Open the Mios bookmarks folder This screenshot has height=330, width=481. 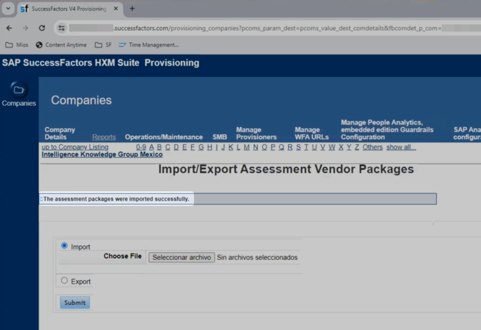pyautogui.click(x=17, y=45)
